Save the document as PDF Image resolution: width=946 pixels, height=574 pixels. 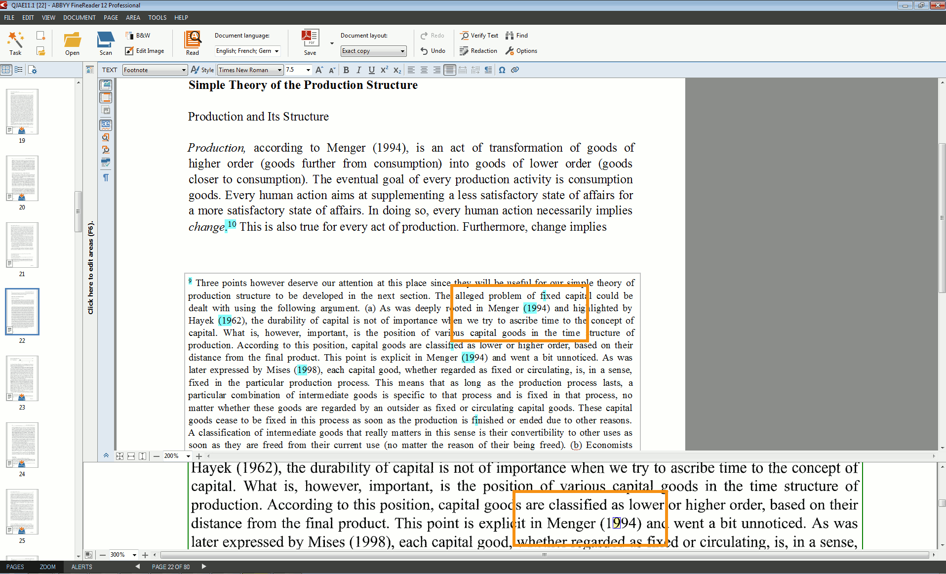pyautogui.click(x=310, y=43)
